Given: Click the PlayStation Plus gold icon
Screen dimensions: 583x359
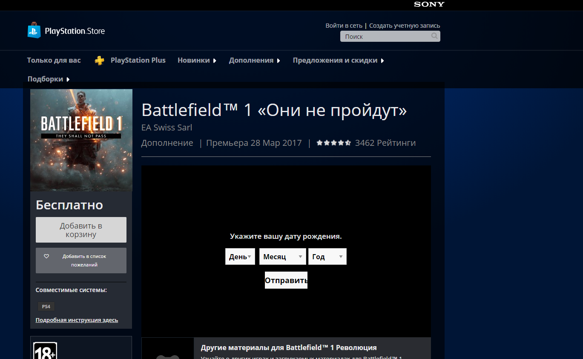Looking at the screenshot, I should click(x=99, y=61).
